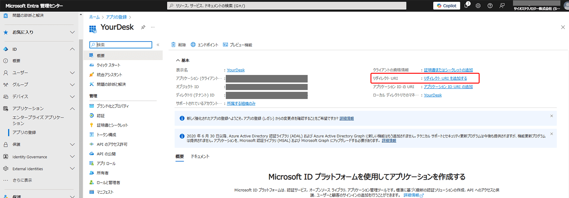Image resolution: width=569 pixels, height=198 pixels.
Task: Focus the top resource search bar
Action: coord(286,6)
